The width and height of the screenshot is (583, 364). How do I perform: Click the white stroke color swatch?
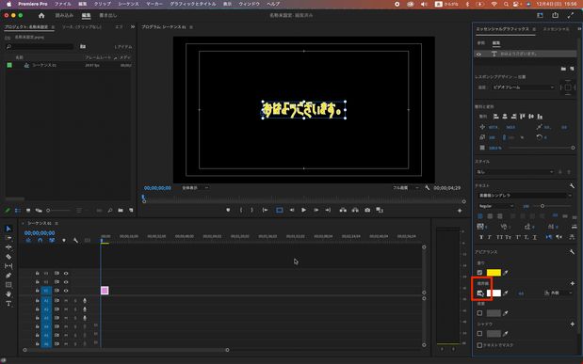tap(494, 293)
